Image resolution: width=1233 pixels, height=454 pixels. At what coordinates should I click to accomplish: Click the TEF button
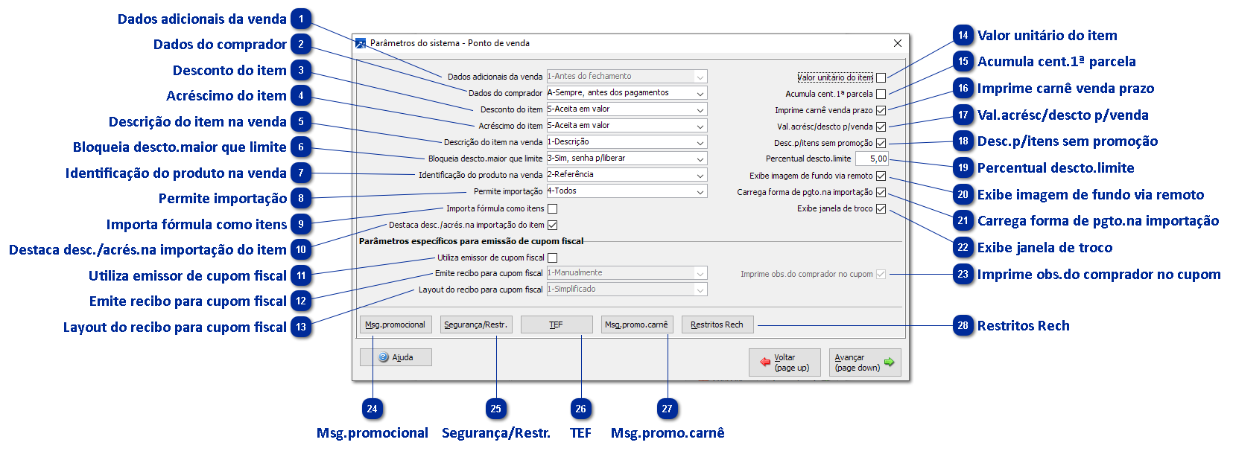pos(557,324)
